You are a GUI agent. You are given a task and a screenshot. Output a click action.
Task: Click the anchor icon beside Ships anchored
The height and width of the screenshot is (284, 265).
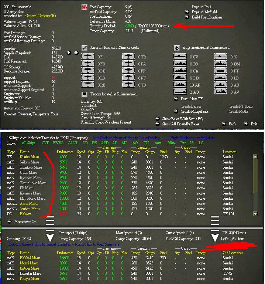177,48
